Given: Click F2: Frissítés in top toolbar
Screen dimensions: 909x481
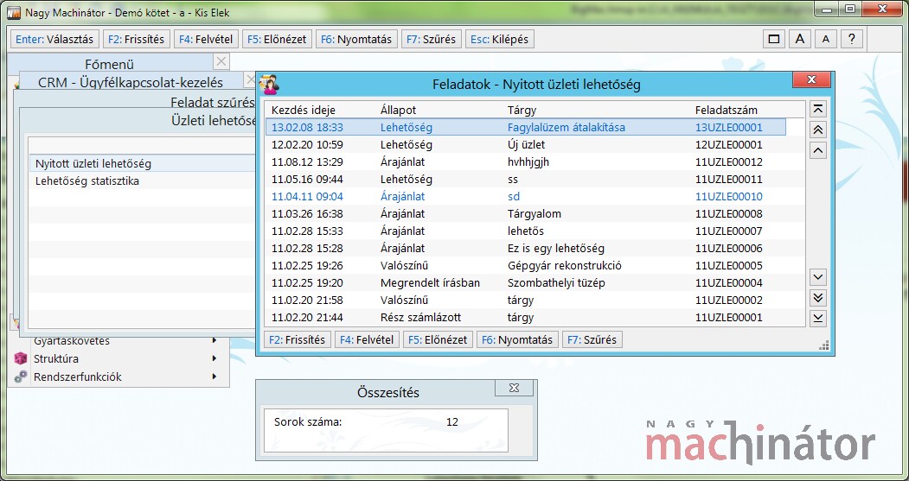Looking at the screenshot, I should 137,40.
